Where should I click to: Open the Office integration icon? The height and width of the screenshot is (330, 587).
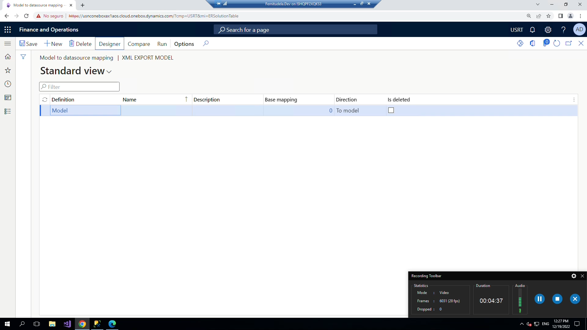click(x=533, y=43)
